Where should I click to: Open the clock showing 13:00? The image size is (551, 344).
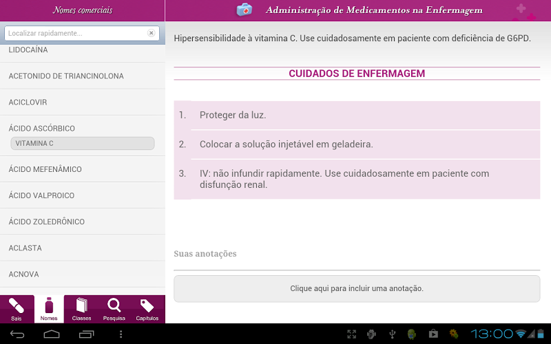(x=492, y=334)
